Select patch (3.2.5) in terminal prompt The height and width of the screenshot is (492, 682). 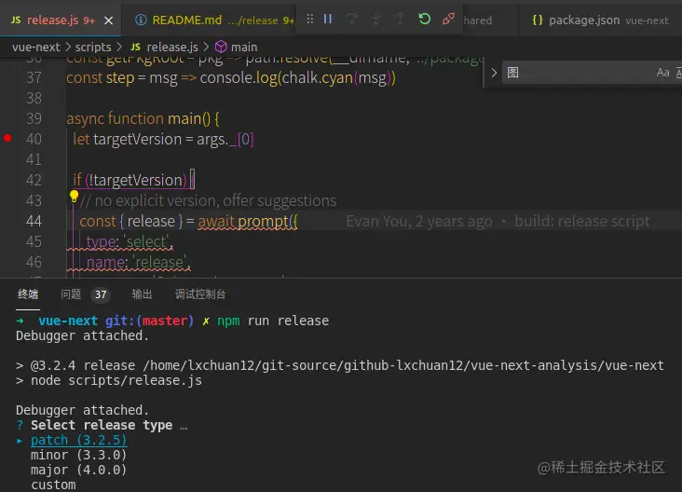78,440
